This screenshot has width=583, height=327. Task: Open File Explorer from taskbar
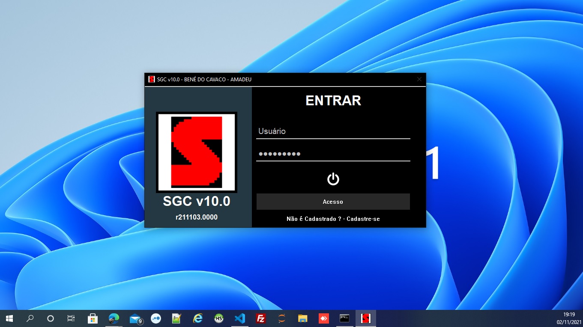(302, 318)
